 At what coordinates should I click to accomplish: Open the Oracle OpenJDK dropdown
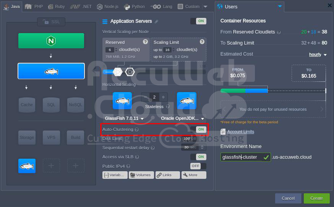click(183, 118)
